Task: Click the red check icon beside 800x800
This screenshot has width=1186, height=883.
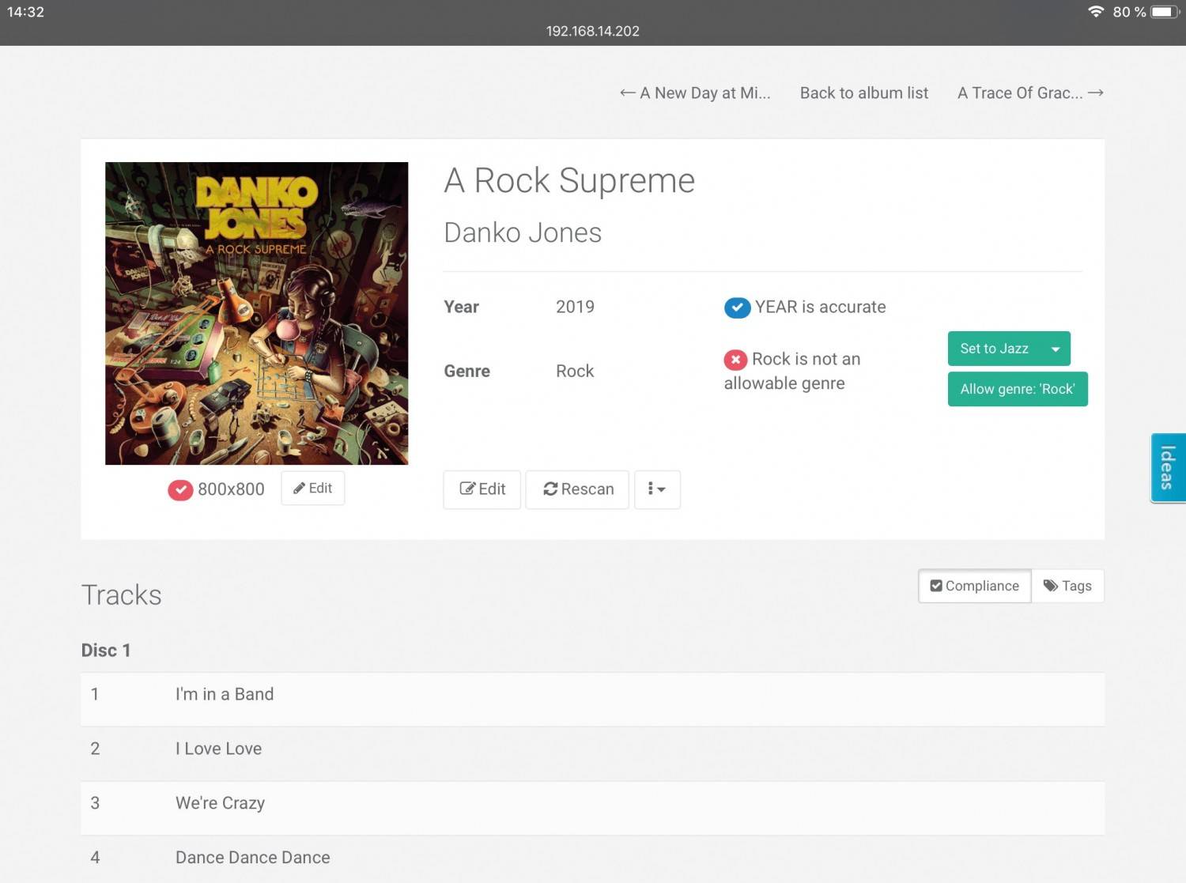Action: click(180, 490)
